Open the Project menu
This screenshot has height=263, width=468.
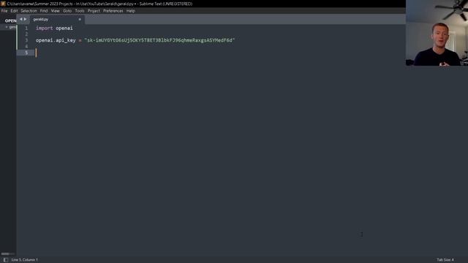(94, 11)
